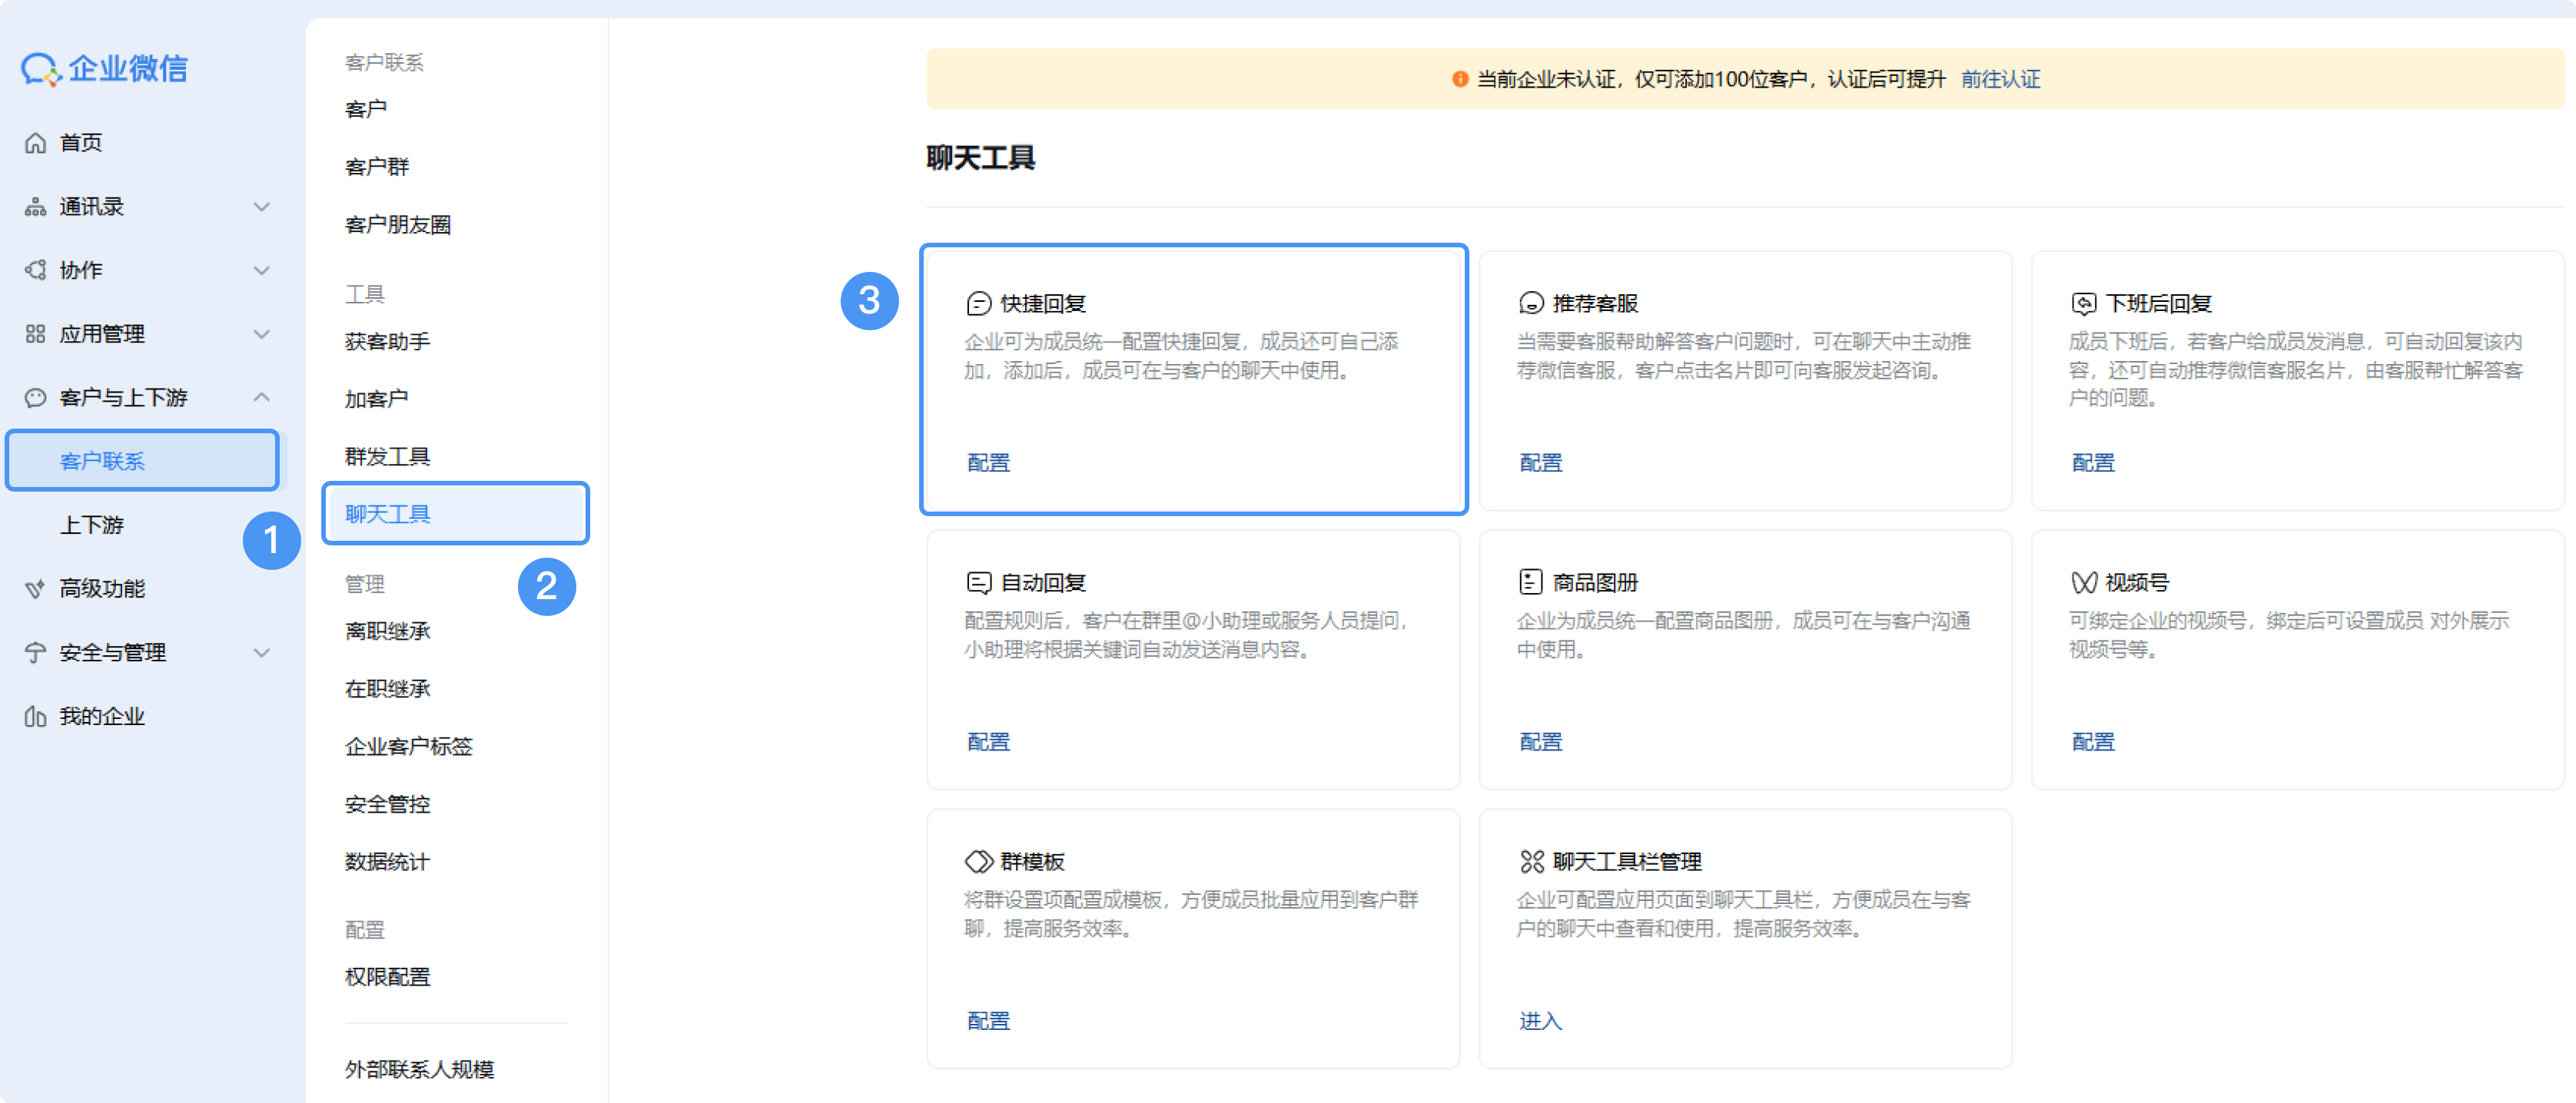Screen dimensions: 2576x1103
Task: Open 权限配置 in the secondary menu
Action: click(x=388, y=977)
